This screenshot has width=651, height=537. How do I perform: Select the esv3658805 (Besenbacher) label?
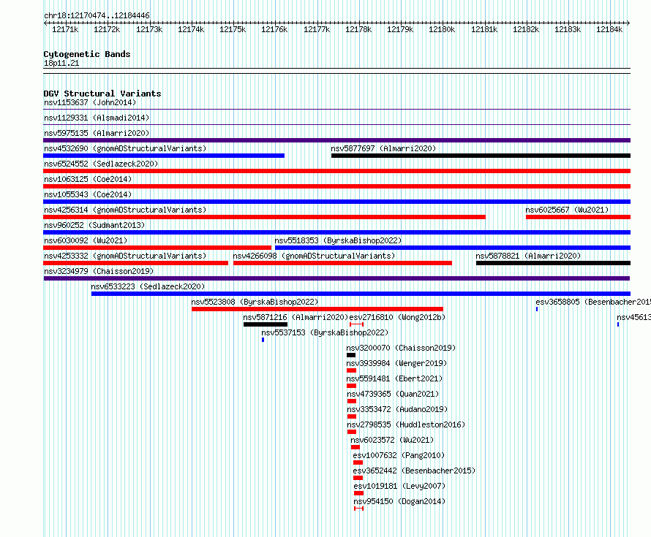[593, 302]
